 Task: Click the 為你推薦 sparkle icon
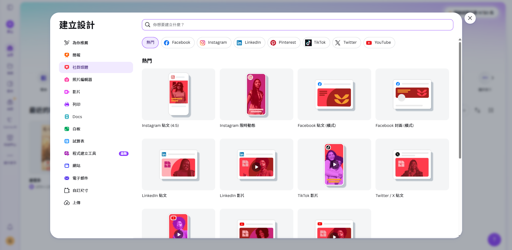pos(67,43)
